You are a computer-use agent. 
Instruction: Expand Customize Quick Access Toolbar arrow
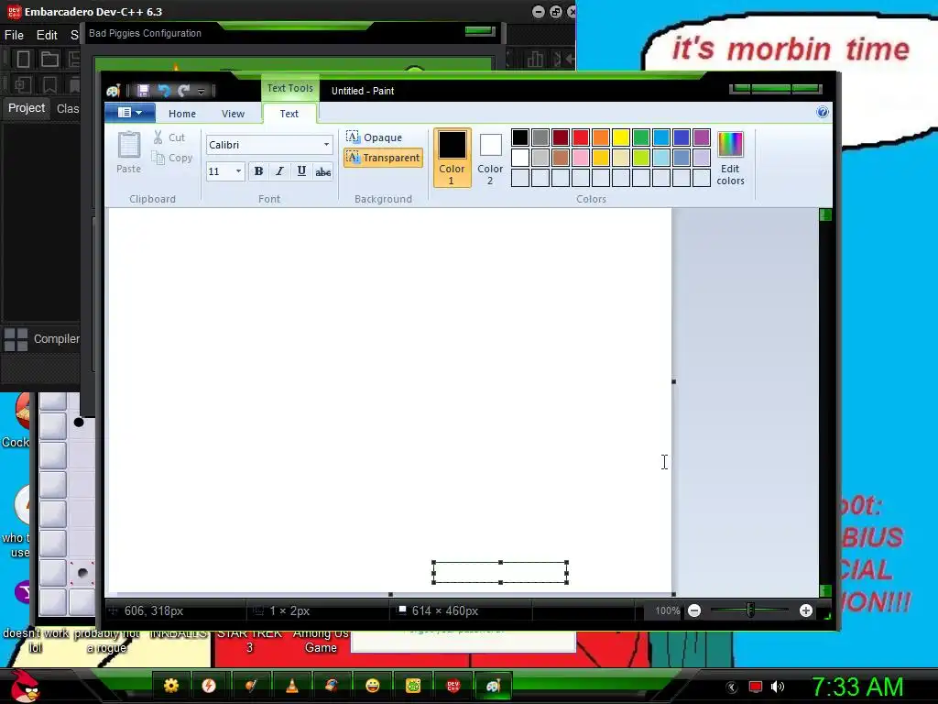pyautogui.click(x=201, y=91)
